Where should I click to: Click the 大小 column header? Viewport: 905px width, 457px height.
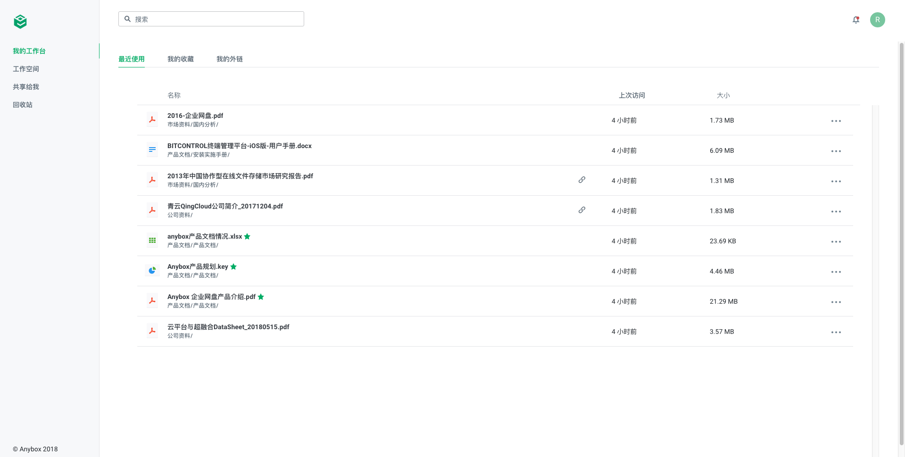[723, 95]
